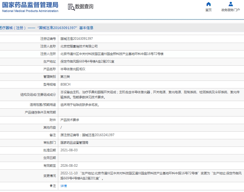244x192 pixels.
Task: Click the 产品储存条件及有效期 label
Action: [40, 112]
